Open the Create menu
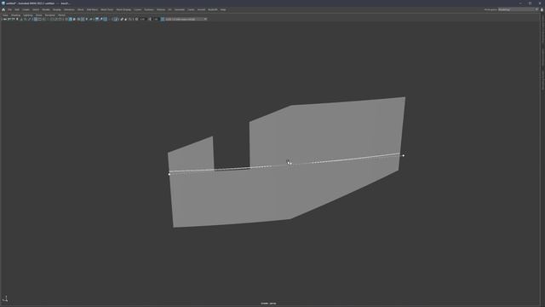Viewport: 545px width, 307px height. 26,9
